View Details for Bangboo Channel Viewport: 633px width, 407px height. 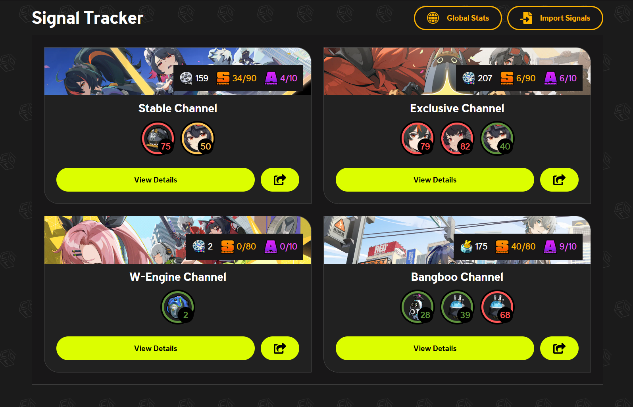point(435,348)
